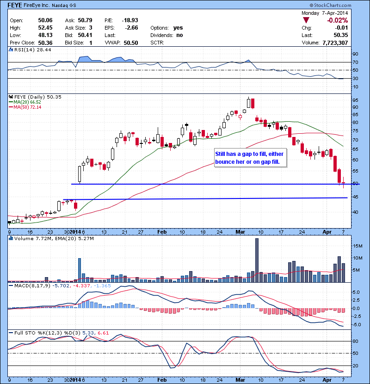370x384 pixels.
Task: Click the Mar label under the price chart
Action: (x=240, y=232)
